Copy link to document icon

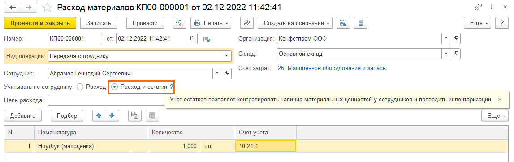(x=479, y=7)
